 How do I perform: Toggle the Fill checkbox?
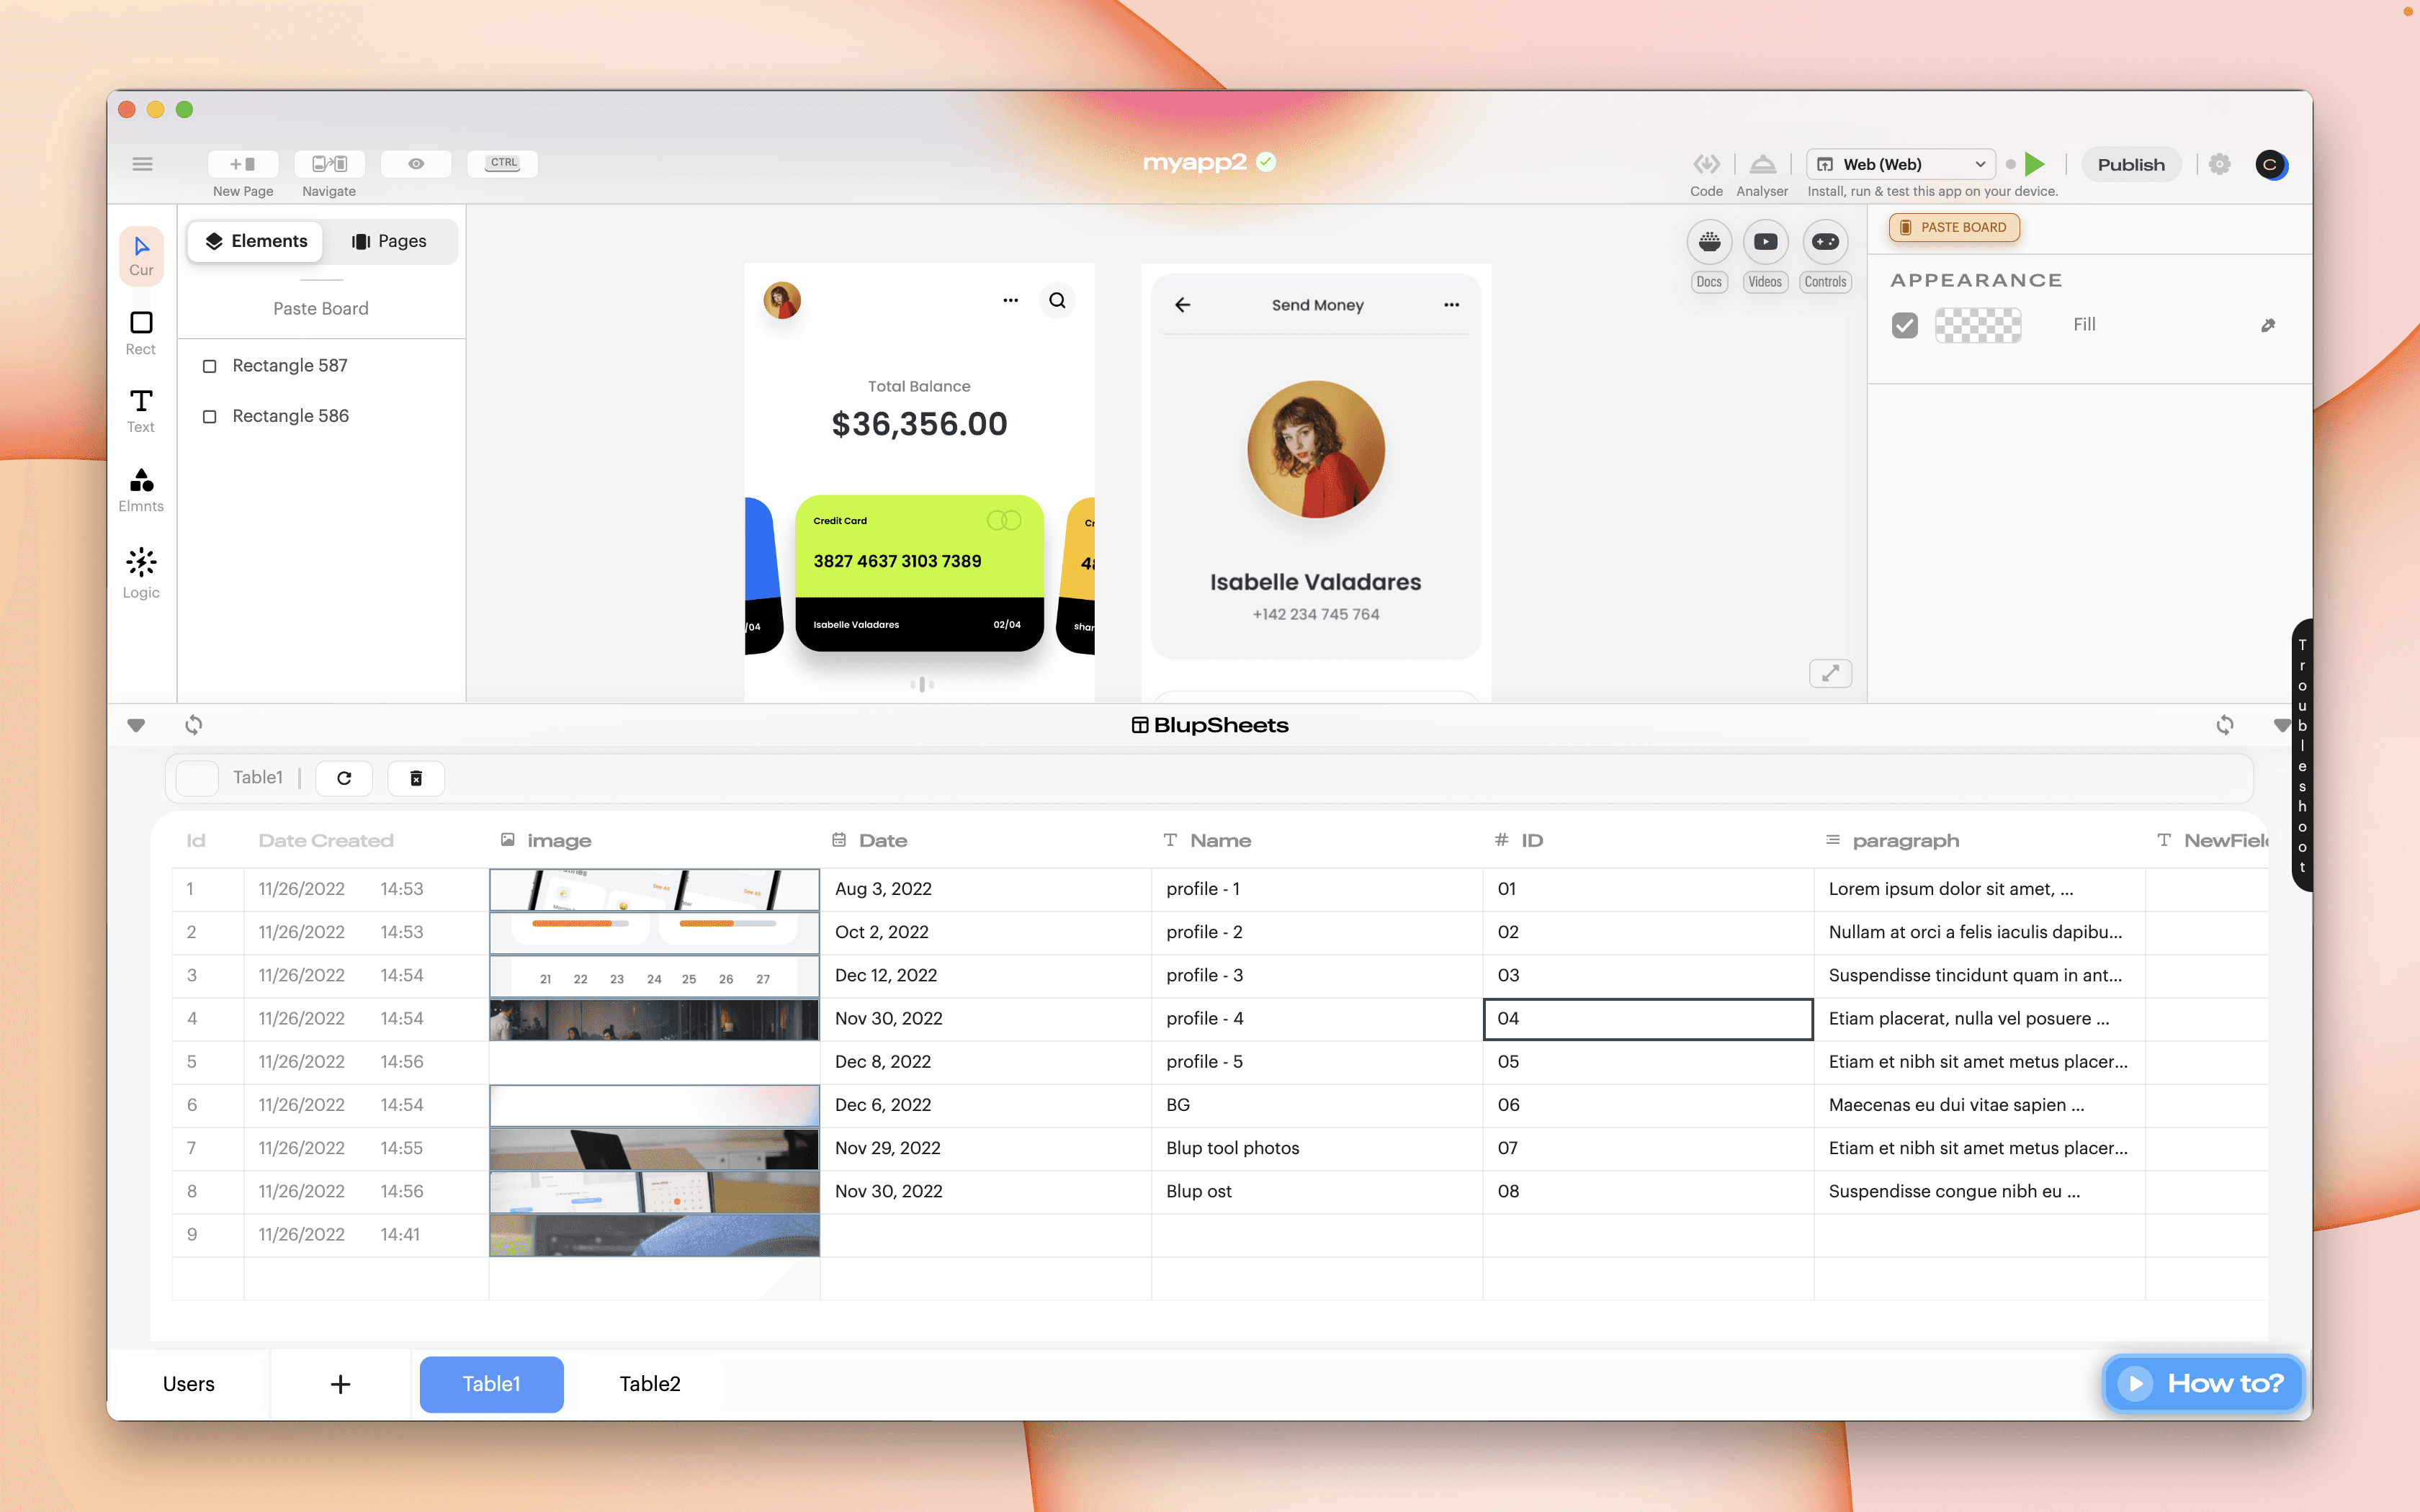click(x=1904, y=325)
